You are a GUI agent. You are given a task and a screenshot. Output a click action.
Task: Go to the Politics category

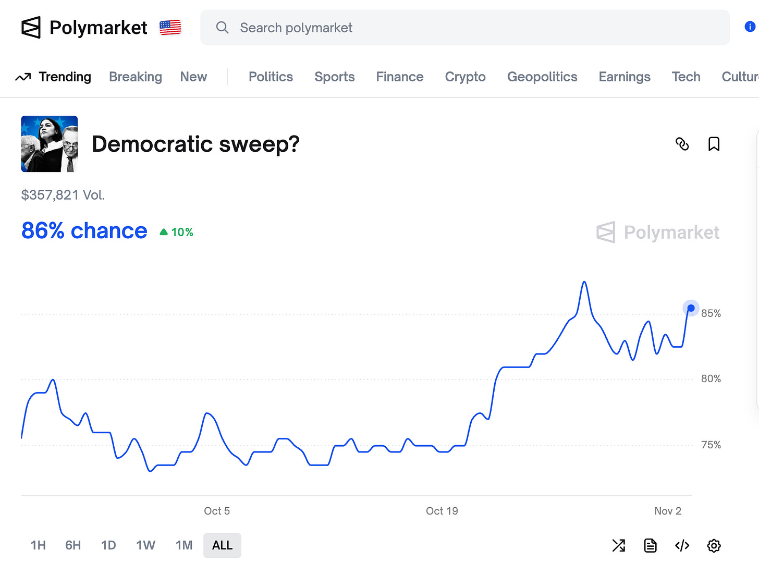point(271,77)
